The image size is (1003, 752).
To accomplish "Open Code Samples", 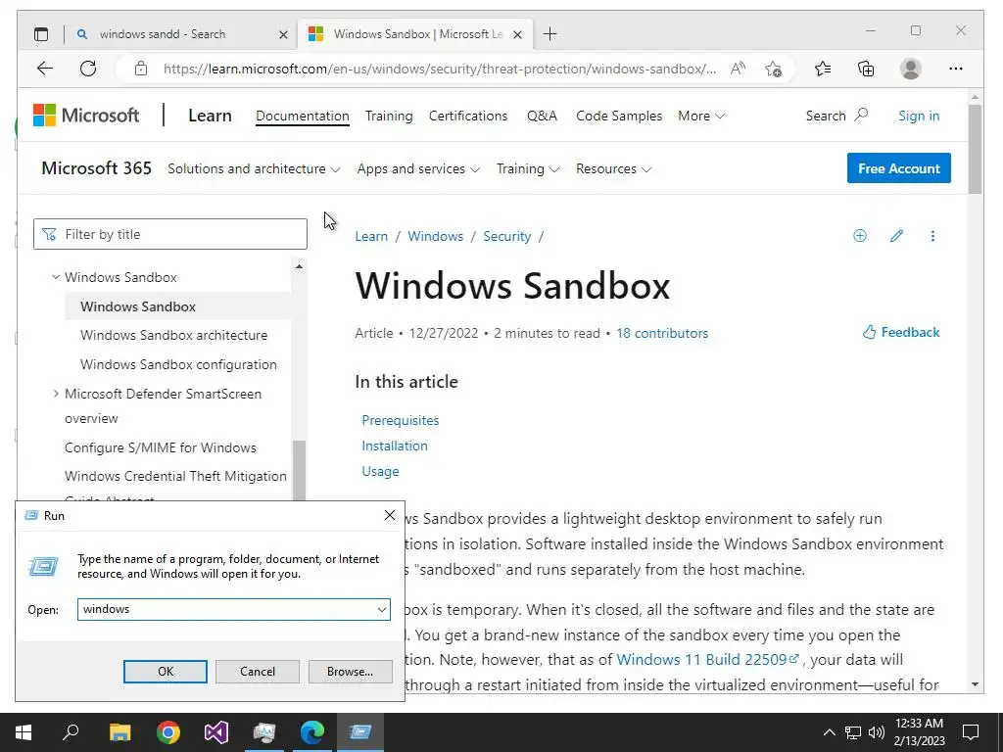I will point(619,116).
